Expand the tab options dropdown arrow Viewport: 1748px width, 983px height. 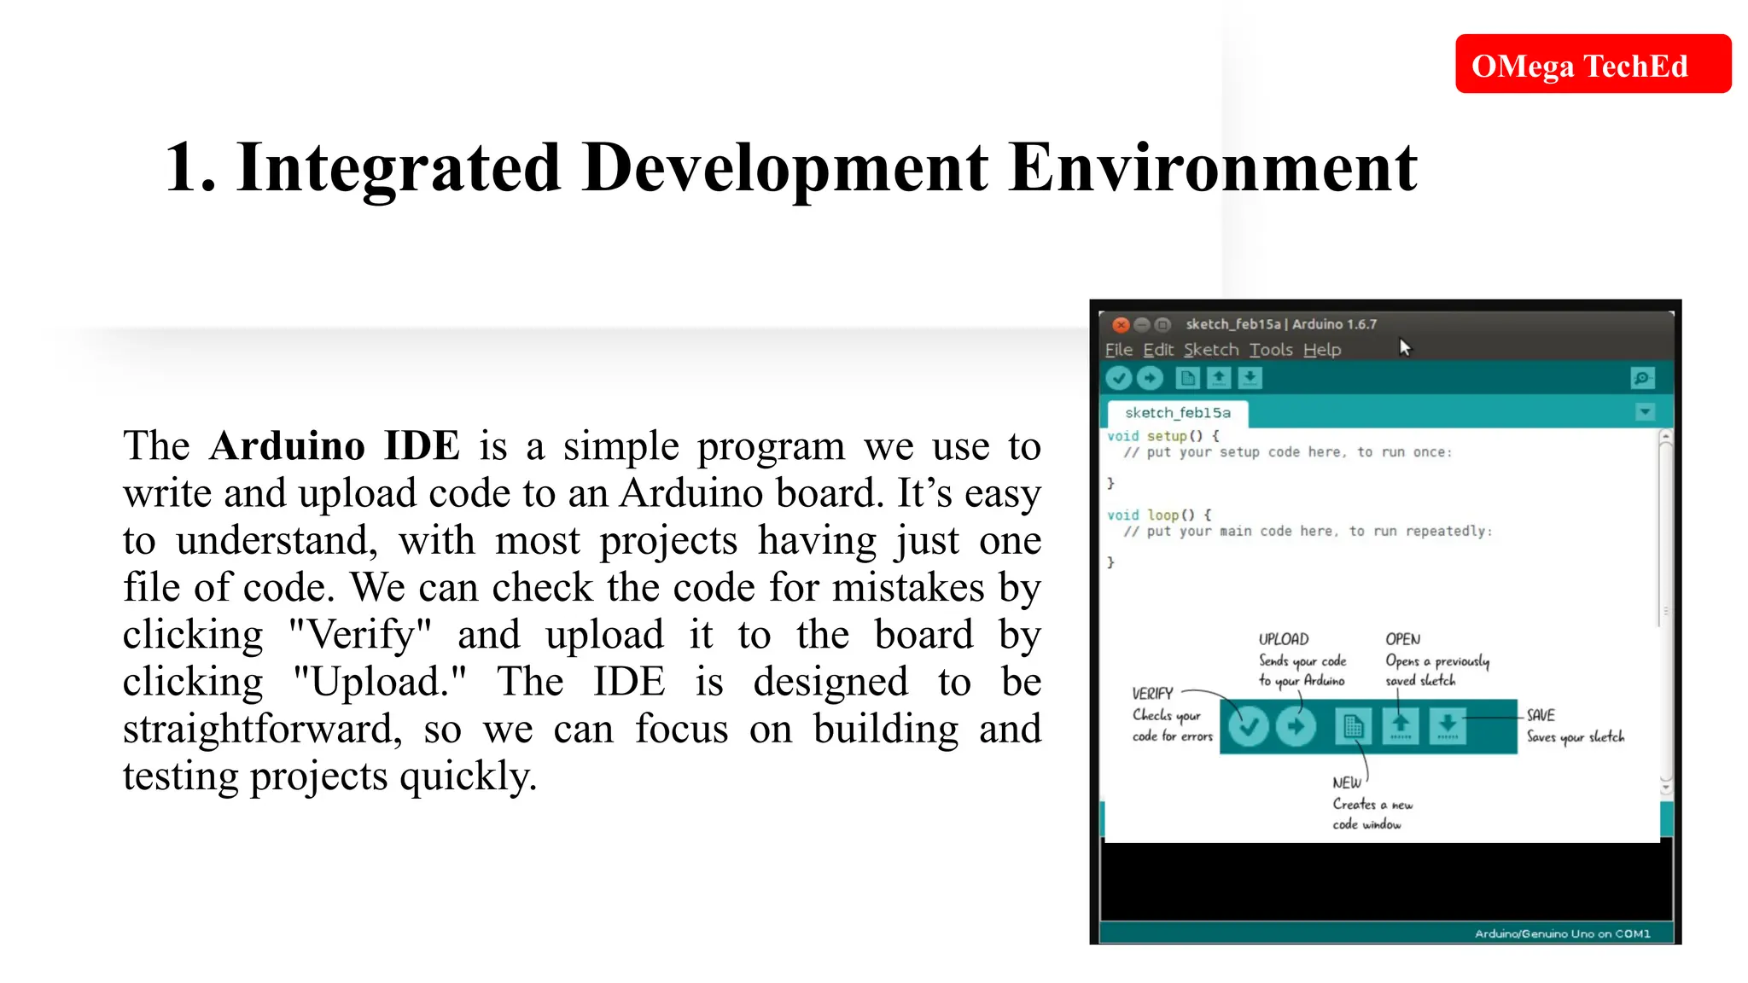(1645, 413)
